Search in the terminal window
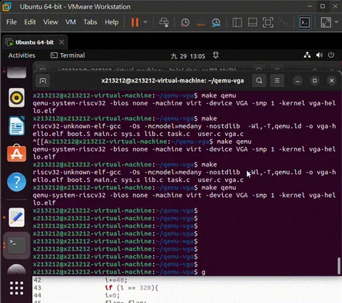Screen dimensions: 342x303 [259, 80]
